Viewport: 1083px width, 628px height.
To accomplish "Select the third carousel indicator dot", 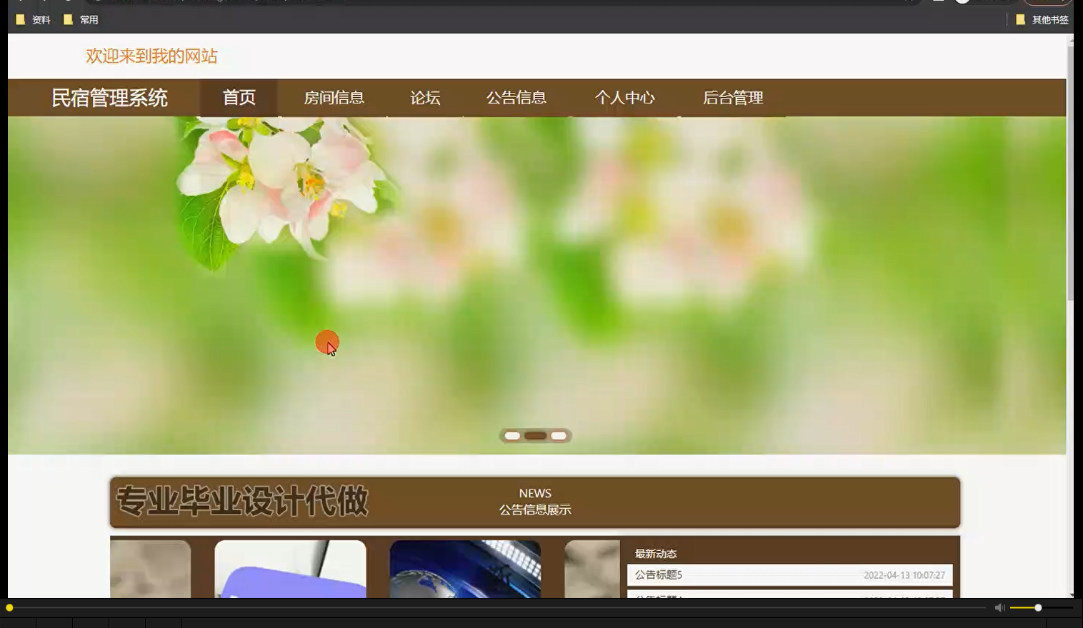I will [x=559, y=435].
